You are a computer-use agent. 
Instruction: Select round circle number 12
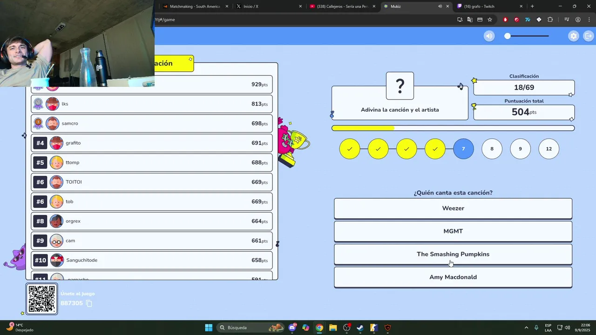click(549, 149)
